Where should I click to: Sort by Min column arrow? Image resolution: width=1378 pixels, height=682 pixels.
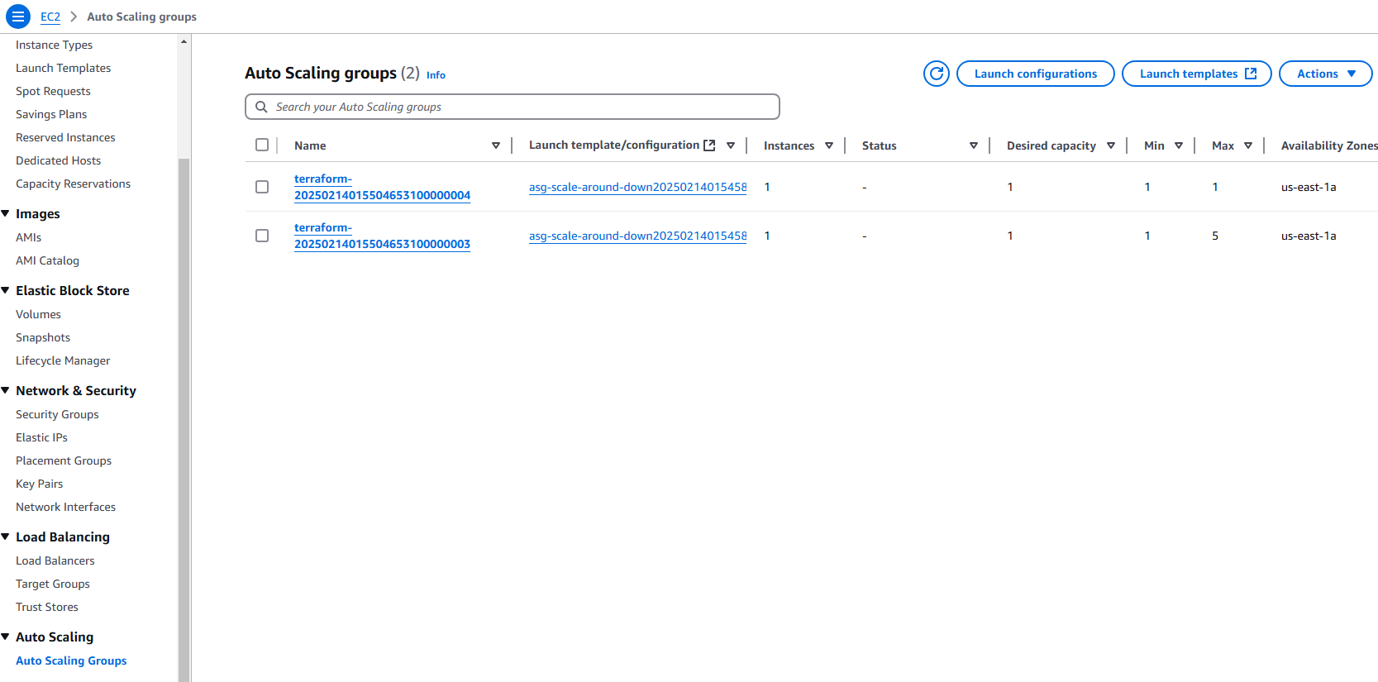coord(1179,145)
